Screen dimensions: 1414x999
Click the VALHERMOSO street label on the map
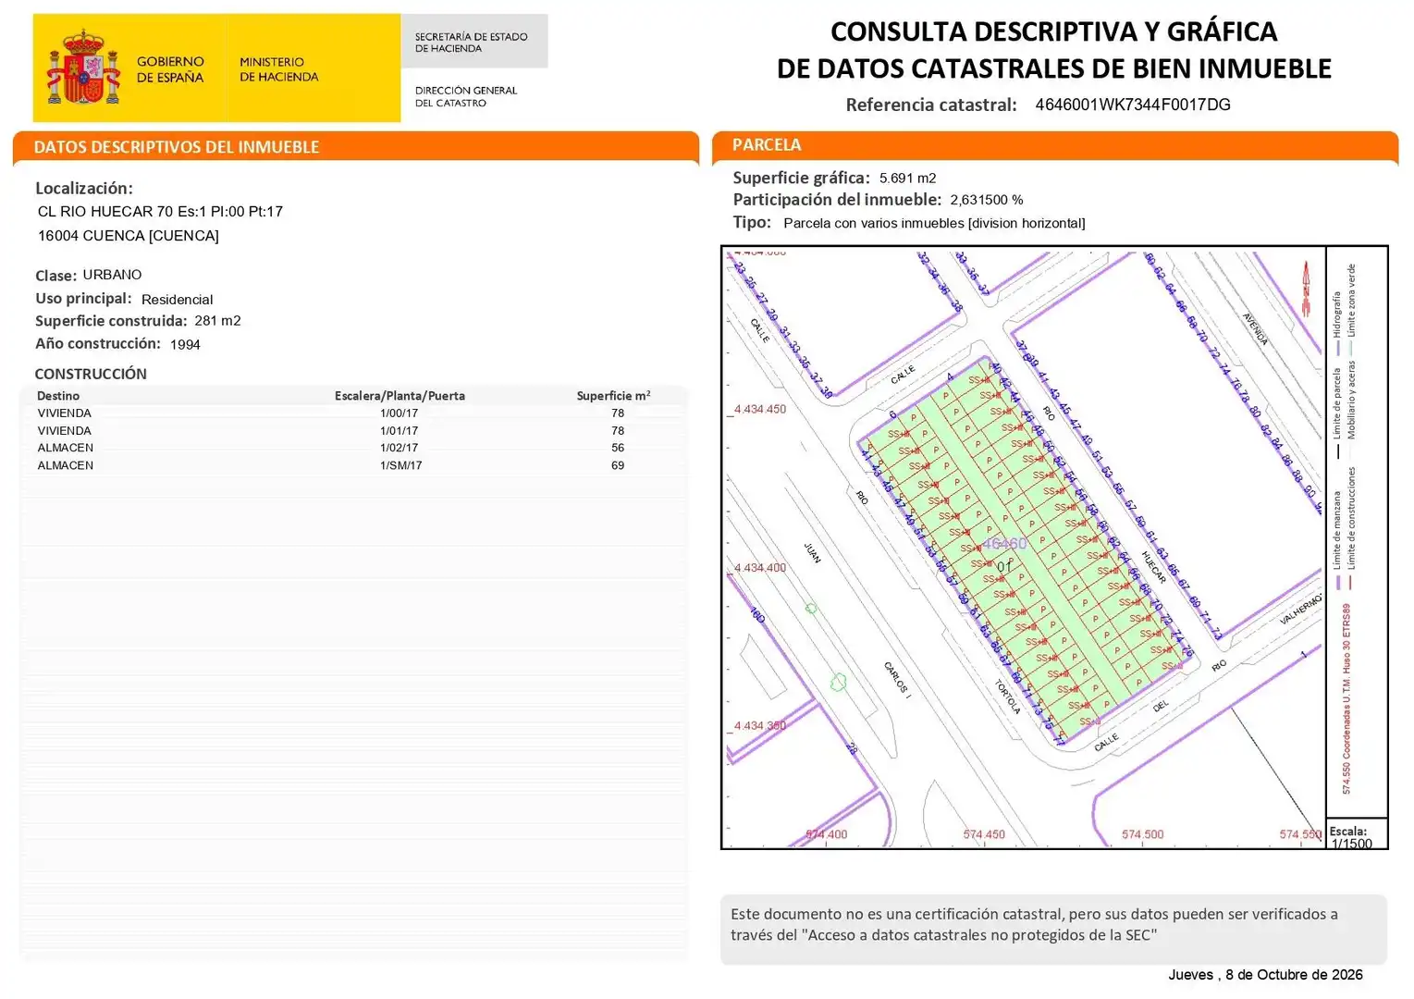click(x=1302, y=608)
